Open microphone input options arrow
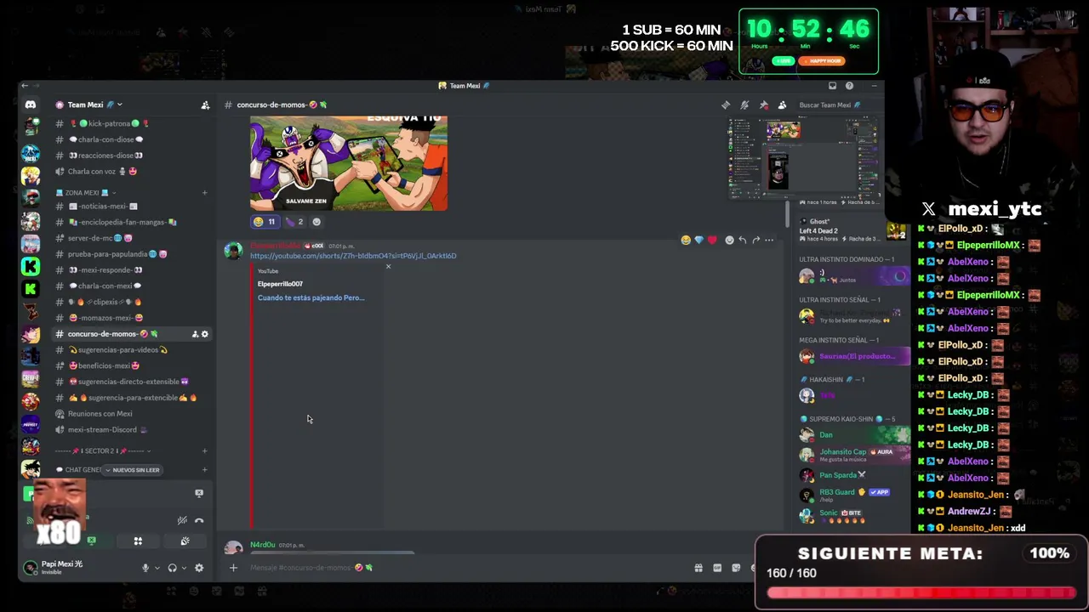1089x612 pixels. (157, 568)
